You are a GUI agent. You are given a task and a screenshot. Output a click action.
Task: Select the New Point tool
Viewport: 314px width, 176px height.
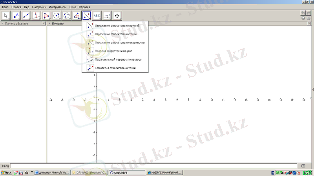(x=16, y=16)
